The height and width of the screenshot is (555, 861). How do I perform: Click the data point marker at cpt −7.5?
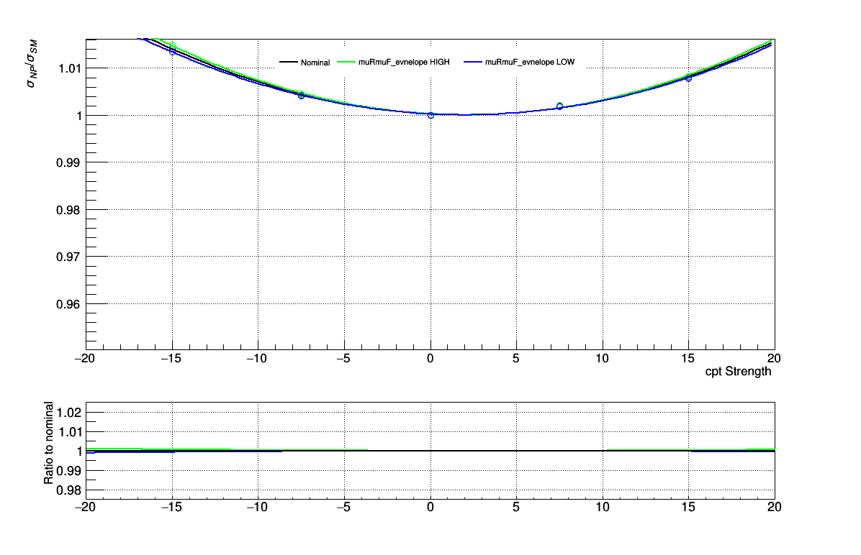[x=301, y=95]
